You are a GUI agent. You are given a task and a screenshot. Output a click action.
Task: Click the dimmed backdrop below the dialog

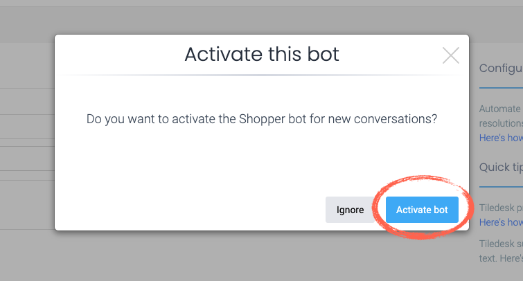click(x=262, y=256)
